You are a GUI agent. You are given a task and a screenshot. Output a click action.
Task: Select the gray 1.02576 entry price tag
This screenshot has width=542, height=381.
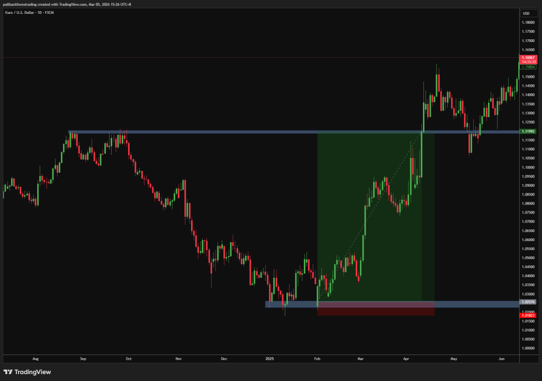coord(528,302)
